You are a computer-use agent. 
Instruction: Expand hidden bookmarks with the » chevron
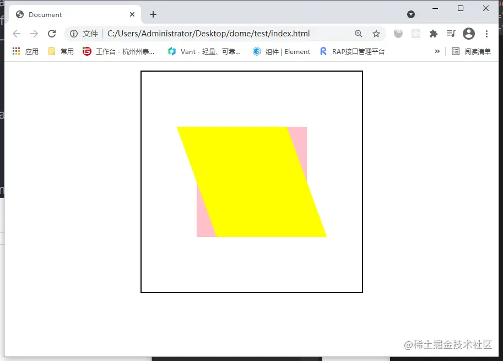(437, 51)
